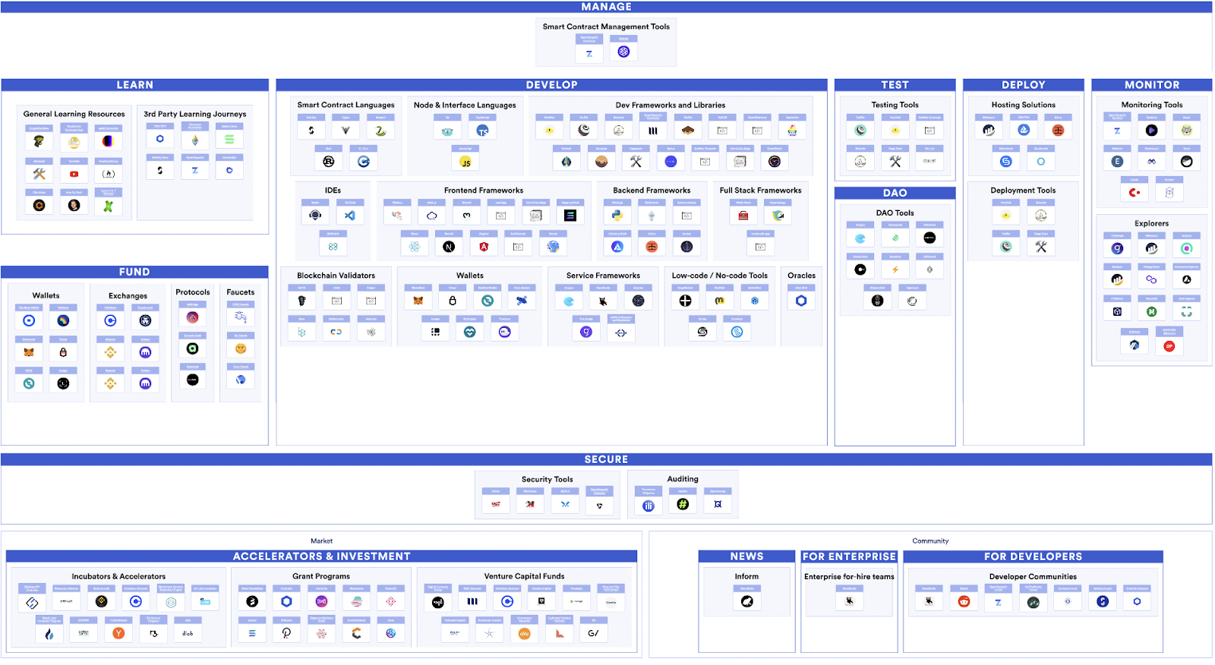Image resolution: width=1215 pixels, height=665 pixels.
Task: Click the MONITOR section header
Action: click(1152, 85)
